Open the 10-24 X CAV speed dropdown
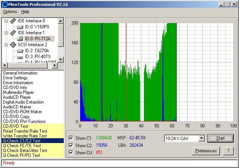Viewport: 239px width, 168px height. 201,138
